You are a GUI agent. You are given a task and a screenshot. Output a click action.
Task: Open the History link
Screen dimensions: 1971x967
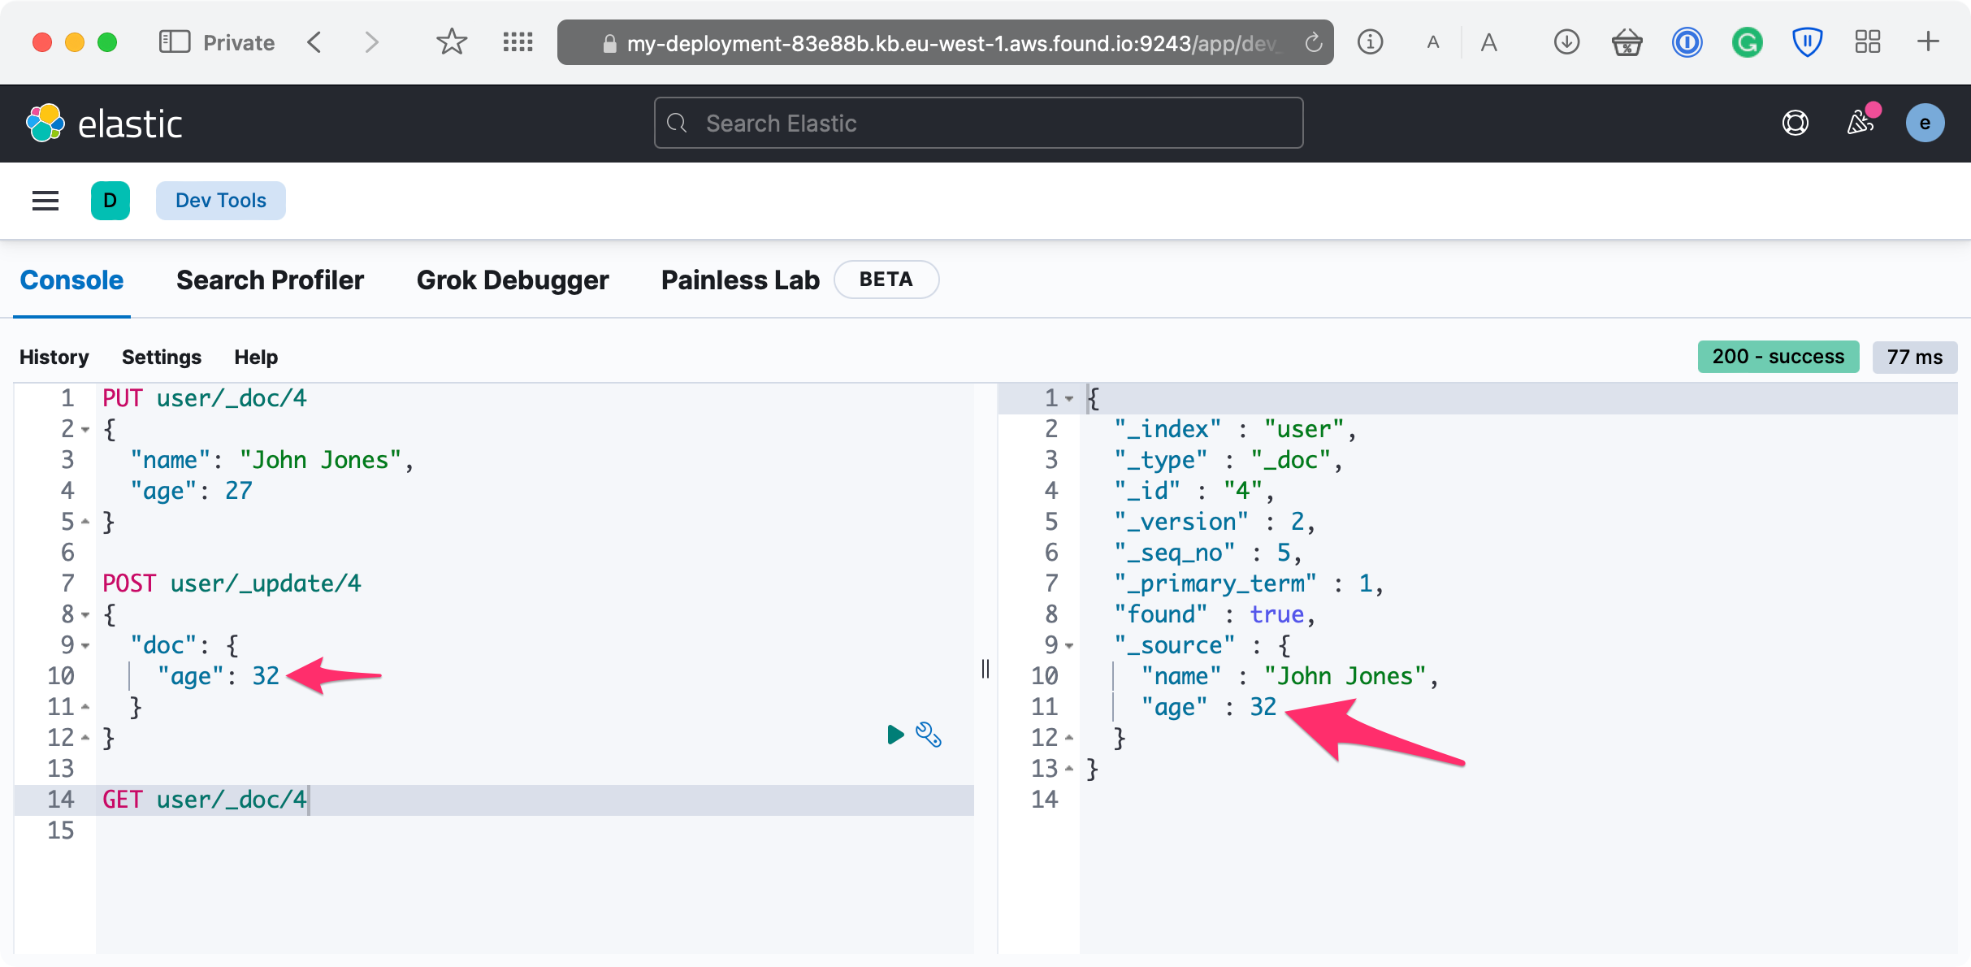(x=54, y=357)
